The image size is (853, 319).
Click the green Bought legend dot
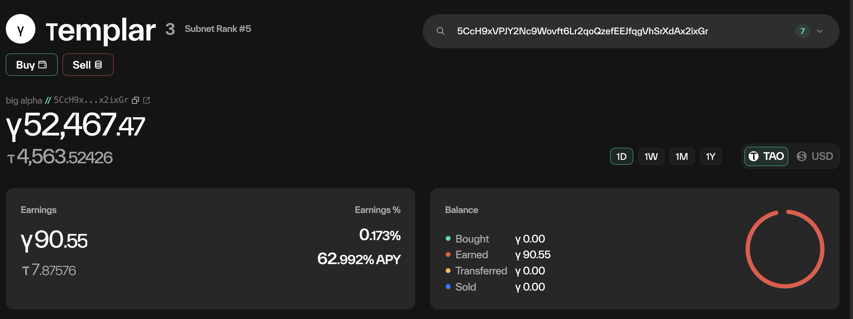point(448,238)
